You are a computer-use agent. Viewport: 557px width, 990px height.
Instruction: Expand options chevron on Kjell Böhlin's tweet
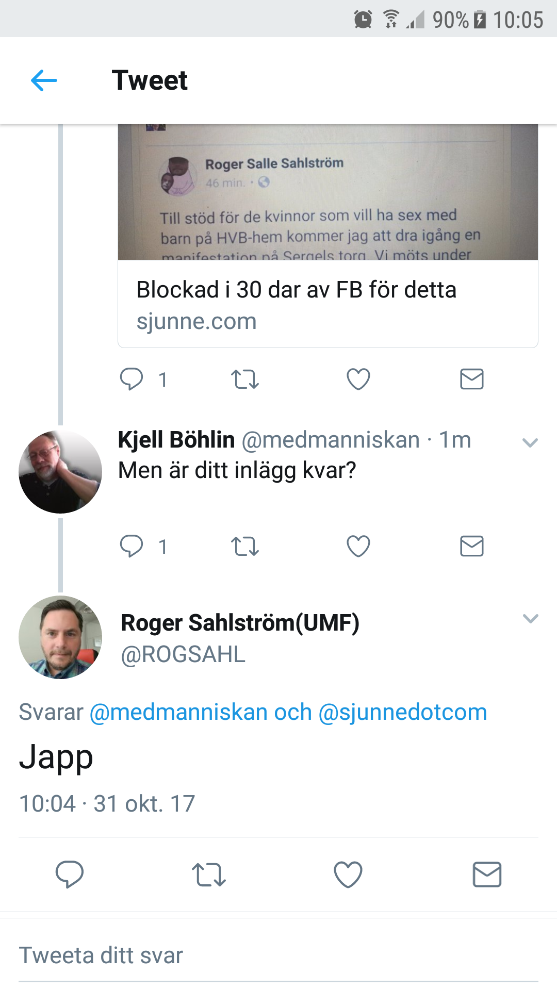click(530, 442)
